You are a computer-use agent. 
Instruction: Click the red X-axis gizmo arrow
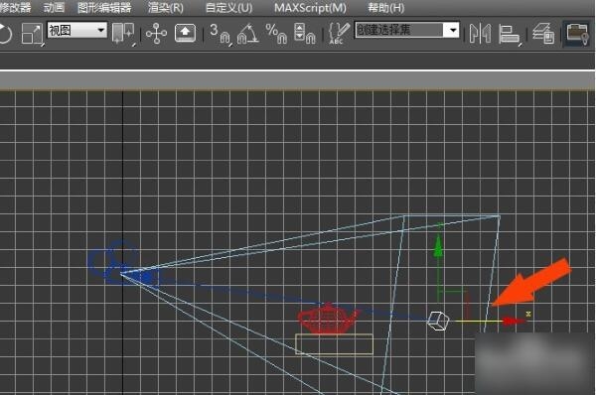click(514, 322)
